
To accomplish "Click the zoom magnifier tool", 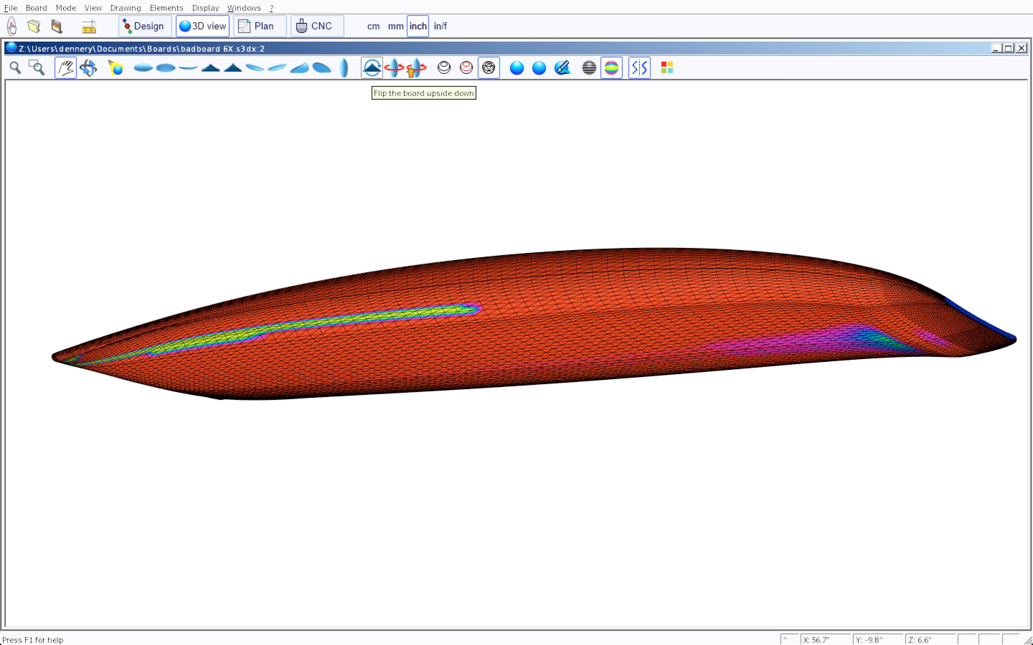I will coord(15,68).
